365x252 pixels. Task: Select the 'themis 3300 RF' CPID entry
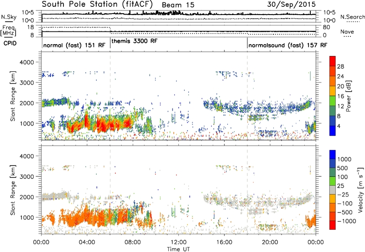[x=135, y=41]
